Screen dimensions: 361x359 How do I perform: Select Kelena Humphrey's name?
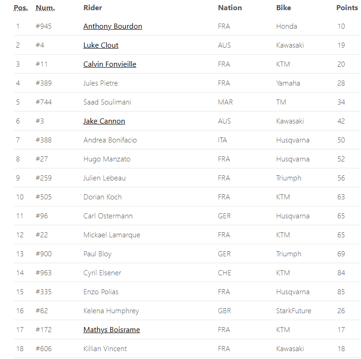[x=111, y=311]
